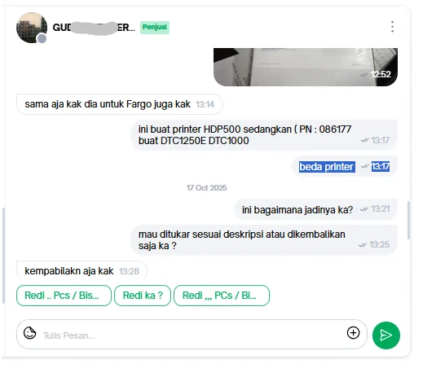Viewport: 436px width, 377px height.
Task: Open the sticker emoji picker
Action: pyautogui.click(x=30, y=333)
